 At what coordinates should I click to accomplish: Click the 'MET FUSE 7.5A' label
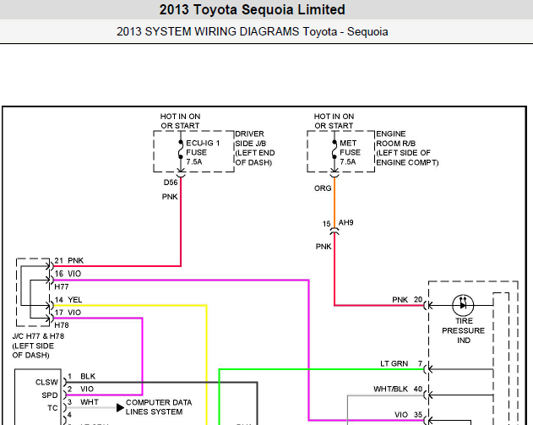(x=350, y=152)
